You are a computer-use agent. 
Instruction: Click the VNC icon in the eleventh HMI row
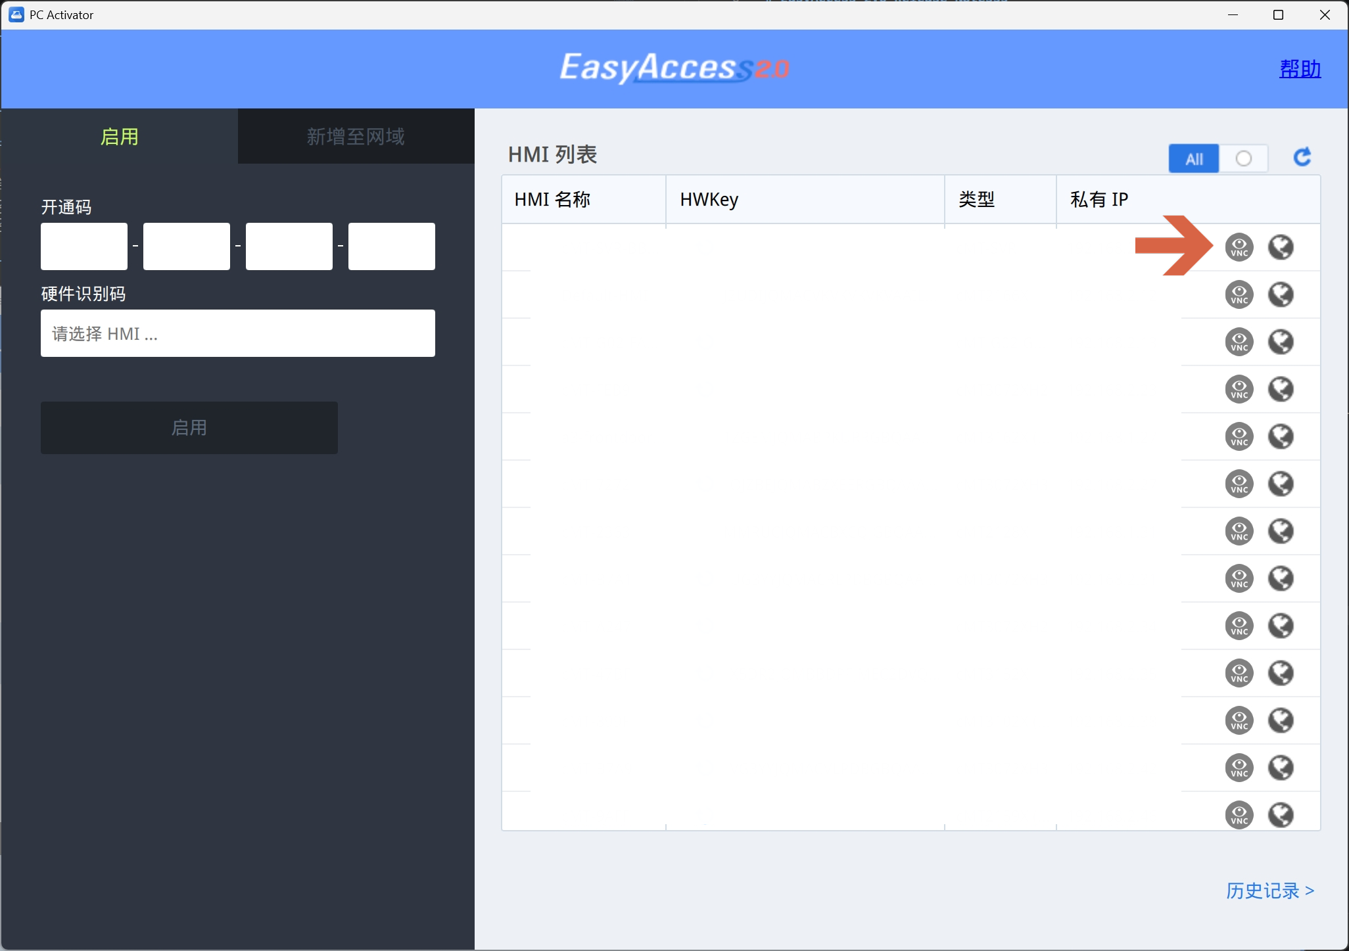pyautogui.click(x=1239, y=720)
